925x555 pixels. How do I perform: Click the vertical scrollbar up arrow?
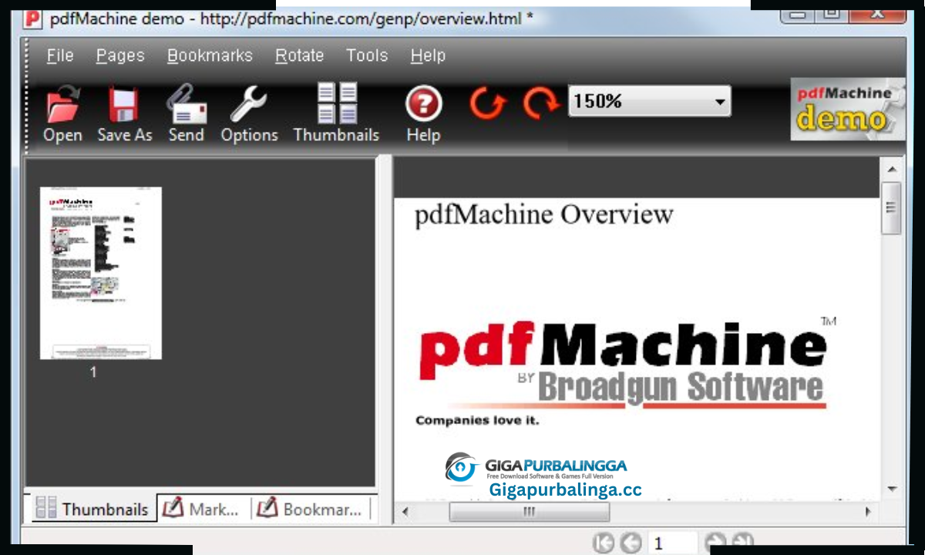click(892, 169)
